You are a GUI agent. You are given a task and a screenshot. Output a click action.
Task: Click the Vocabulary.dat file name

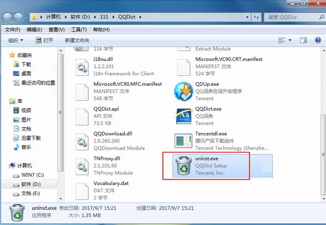[x=111, y=183]
